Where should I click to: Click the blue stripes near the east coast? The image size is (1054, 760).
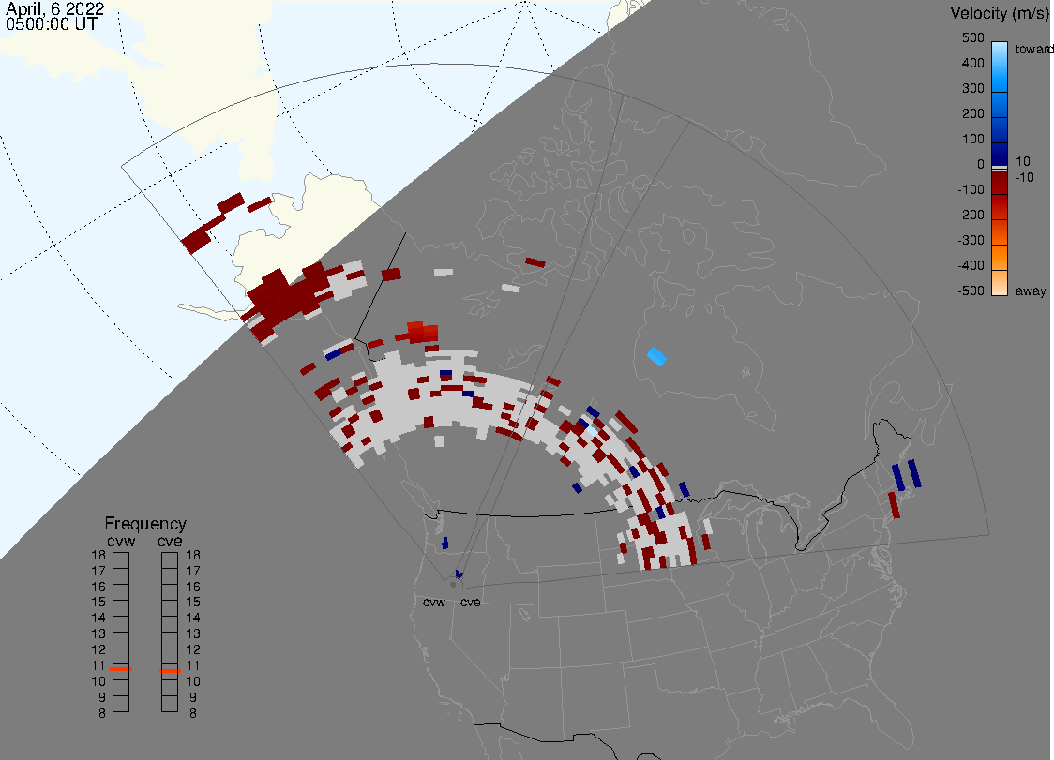point(905,475)
